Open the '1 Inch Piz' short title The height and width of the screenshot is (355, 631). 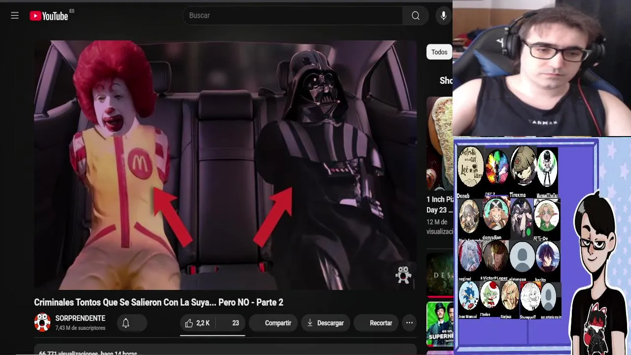(x=440, y=205)
